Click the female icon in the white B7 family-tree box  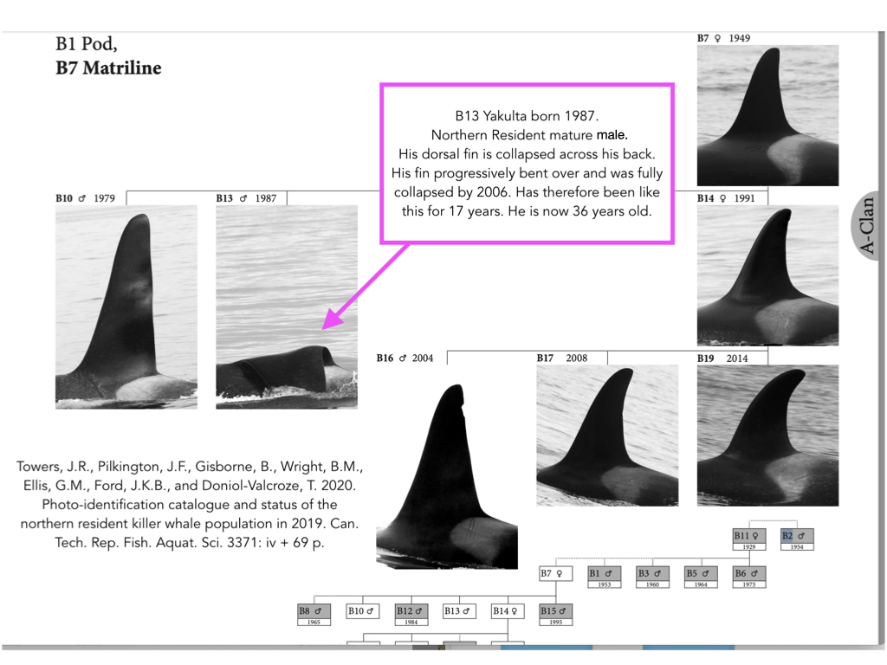(558, 573)
